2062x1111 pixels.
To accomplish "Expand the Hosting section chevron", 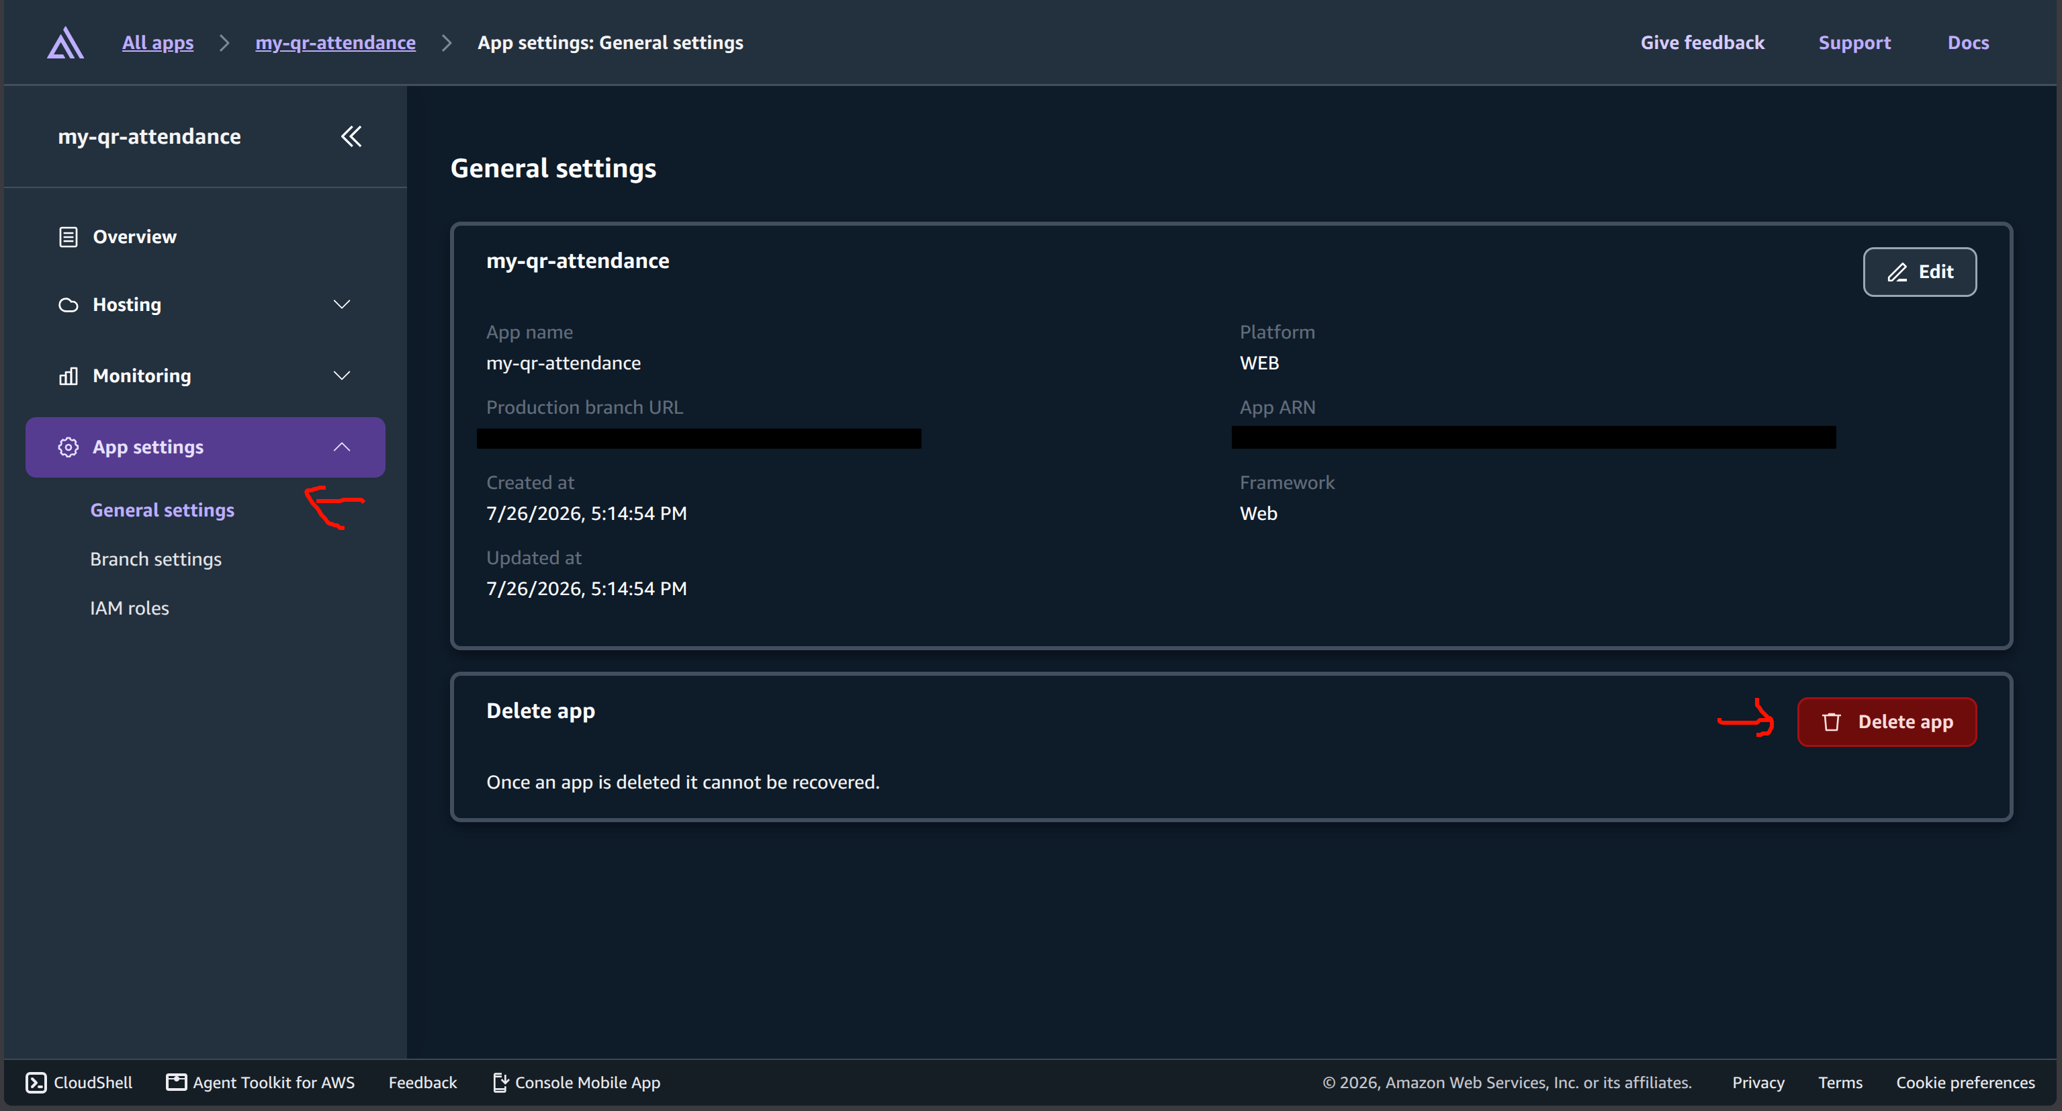I will click(x=342, y=305).
